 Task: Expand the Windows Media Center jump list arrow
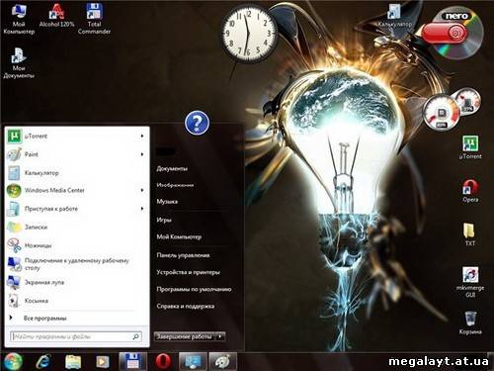tap(142, 190)
